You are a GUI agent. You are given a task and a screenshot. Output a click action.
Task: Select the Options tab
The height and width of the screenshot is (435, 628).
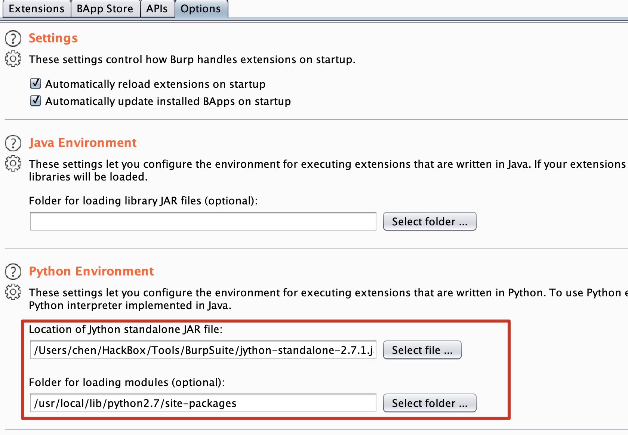(x=201, y=9)
